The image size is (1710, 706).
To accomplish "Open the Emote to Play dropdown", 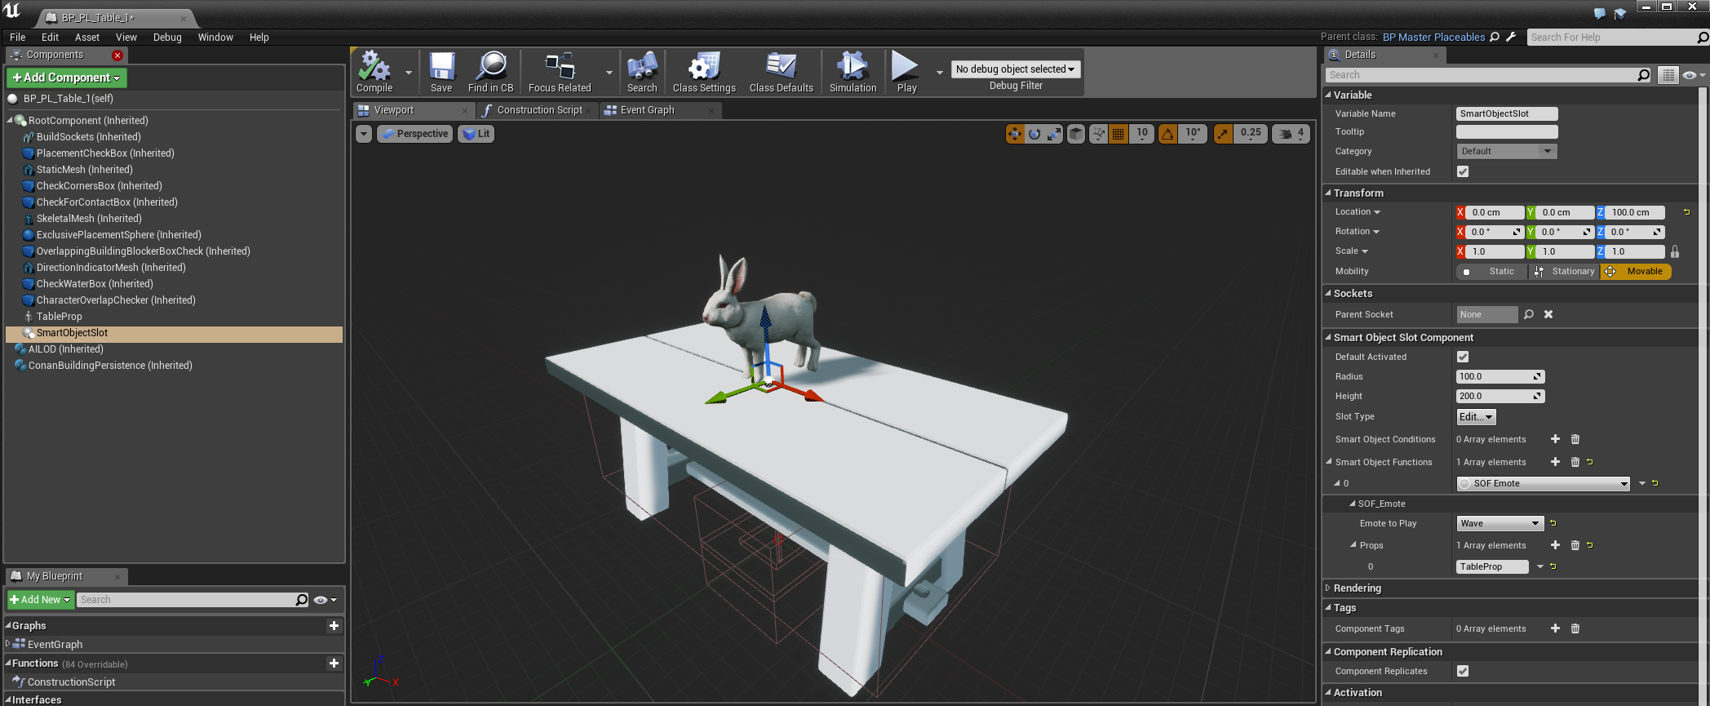I will [1500, 523].
